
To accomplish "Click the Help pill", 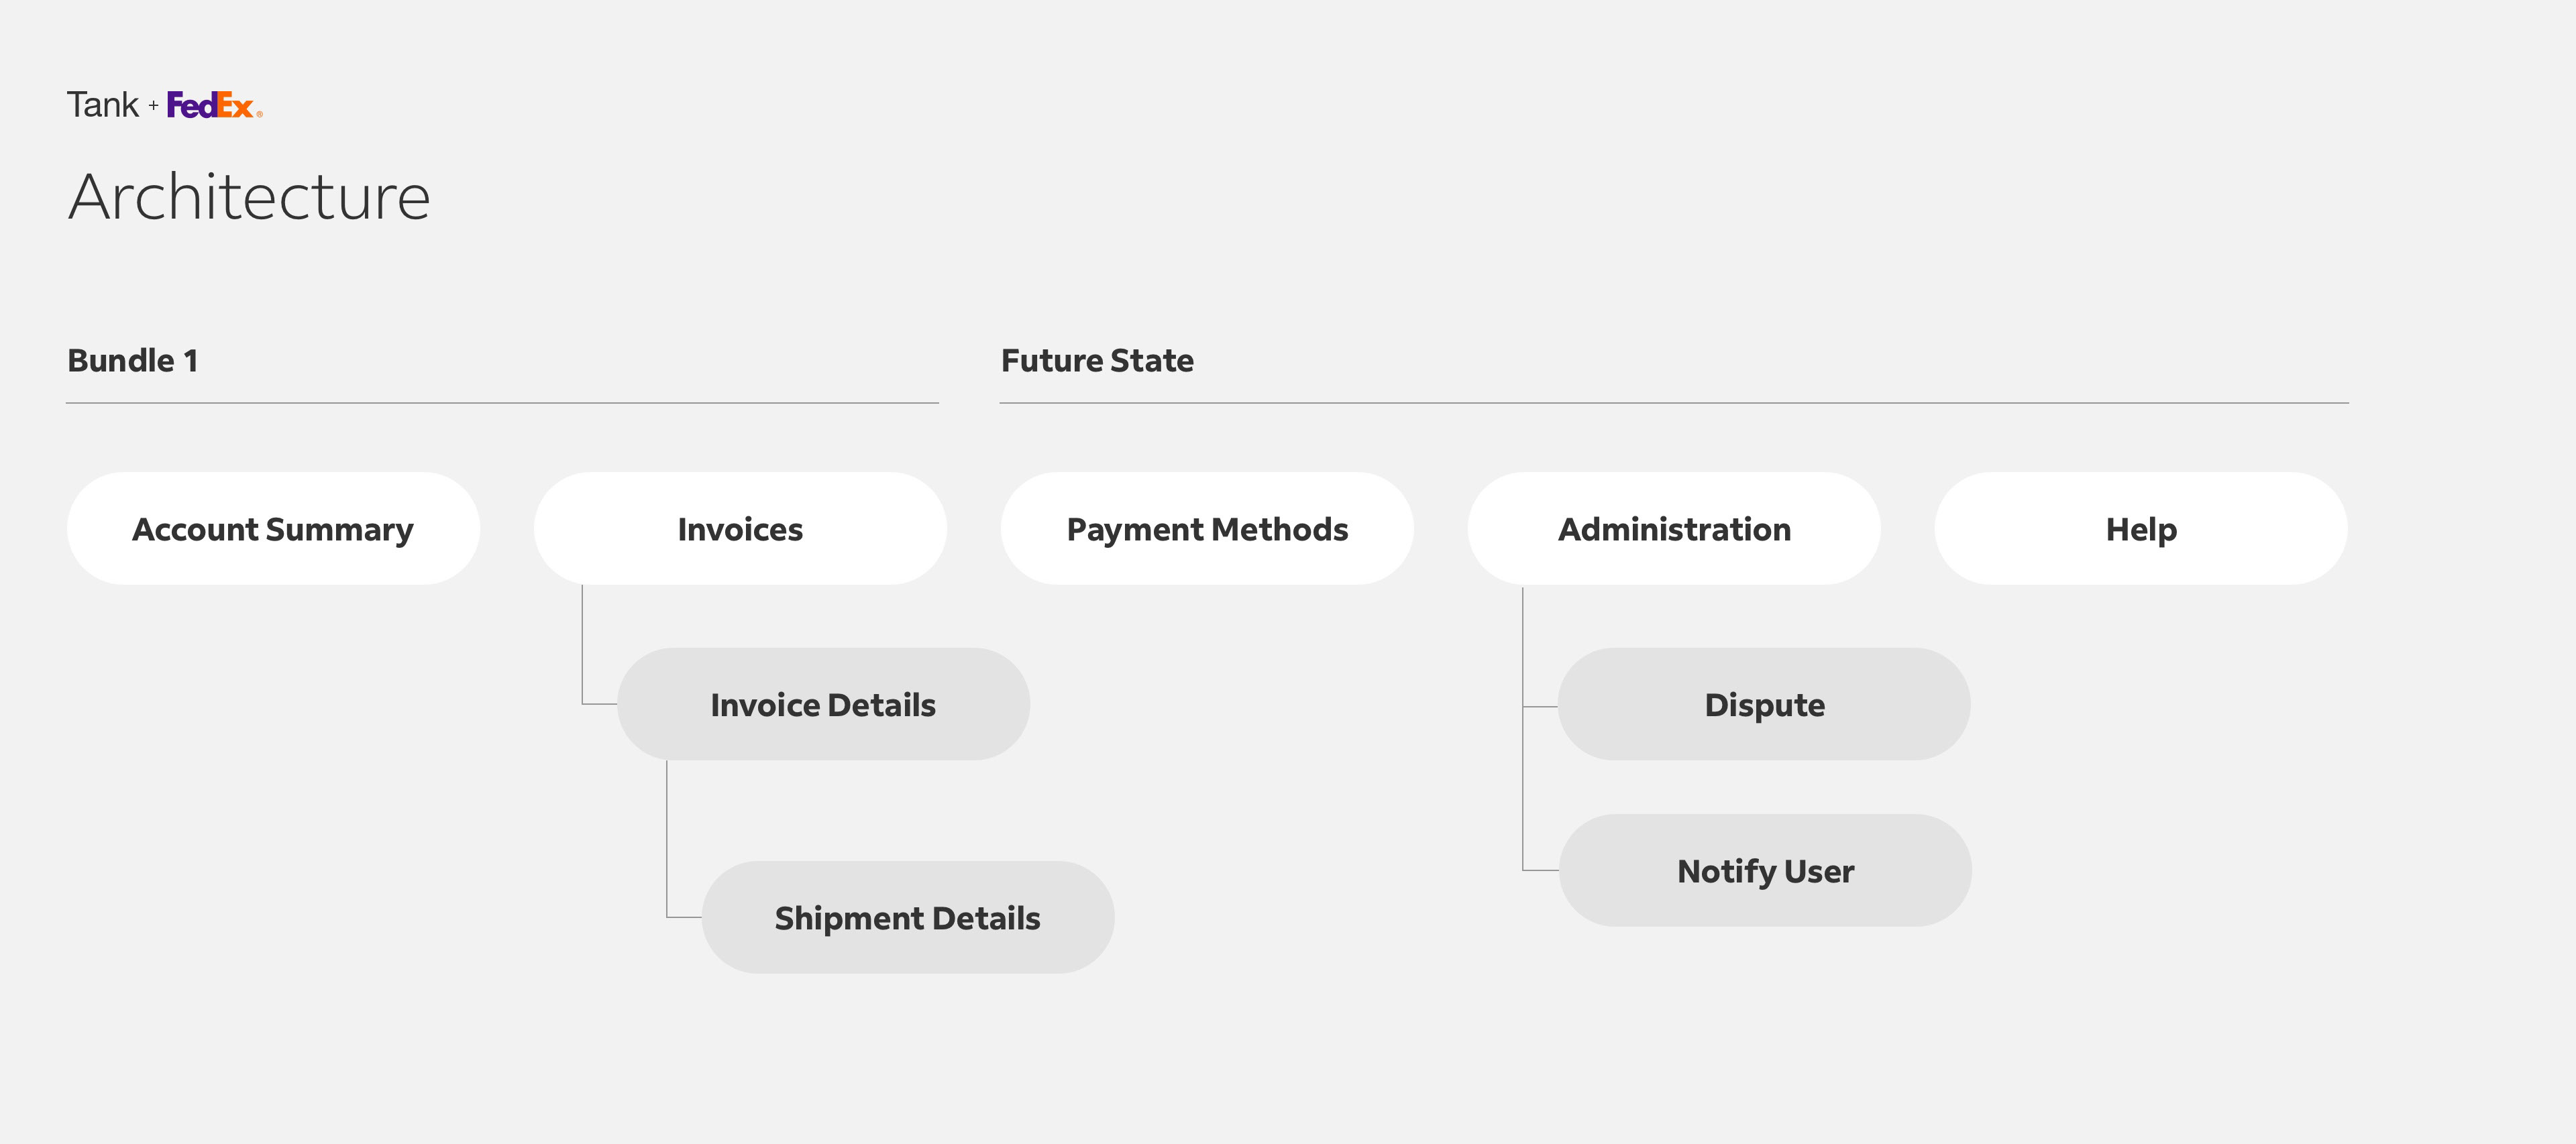I will (x=2141, y=529).
